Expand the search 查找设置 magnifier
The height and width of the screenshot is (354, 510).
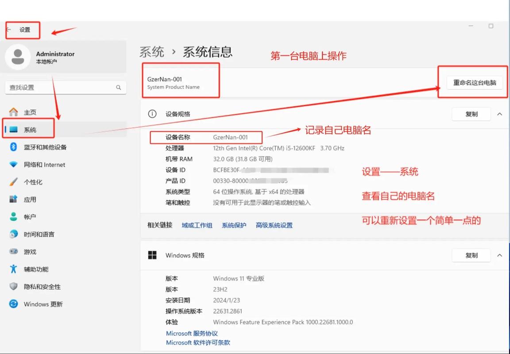118,87
